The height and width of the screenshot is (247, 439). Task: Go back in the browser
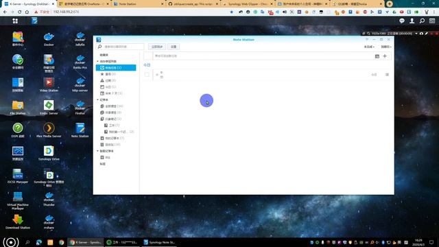point(5,12)
